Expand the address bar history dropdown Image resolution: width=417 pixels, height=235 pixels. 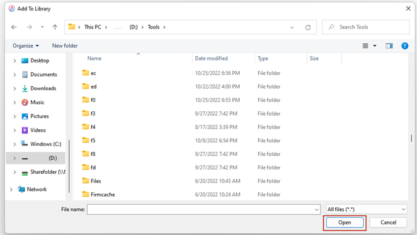[292, 27]
